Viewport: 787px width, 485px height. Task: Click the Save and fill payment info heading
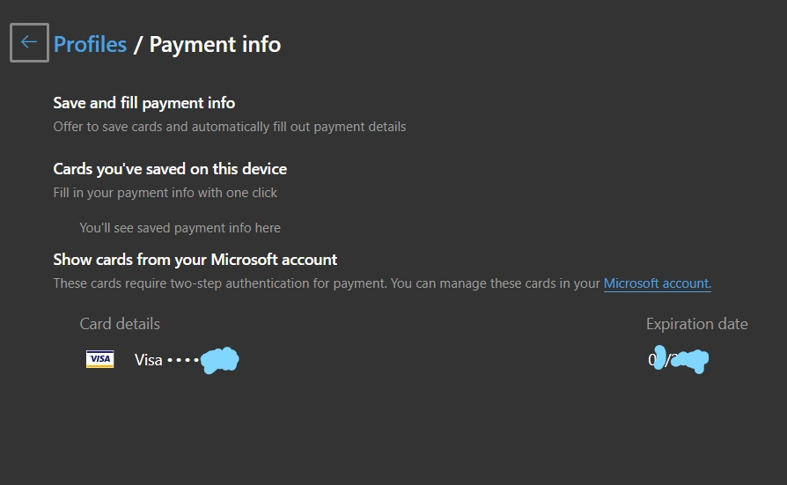click(143, 104)
